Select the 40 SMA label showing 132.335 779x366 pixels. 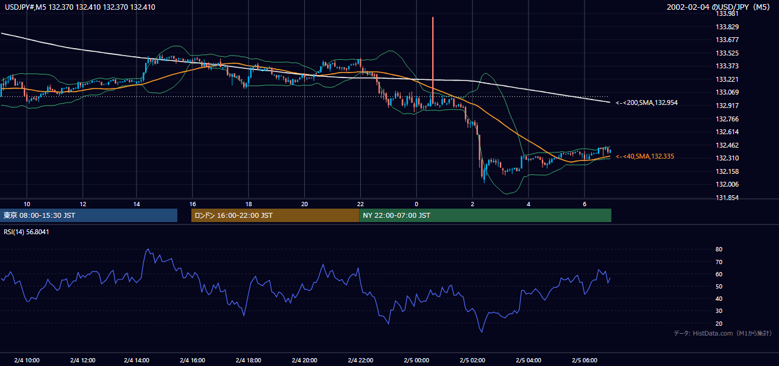pos(645,156)
